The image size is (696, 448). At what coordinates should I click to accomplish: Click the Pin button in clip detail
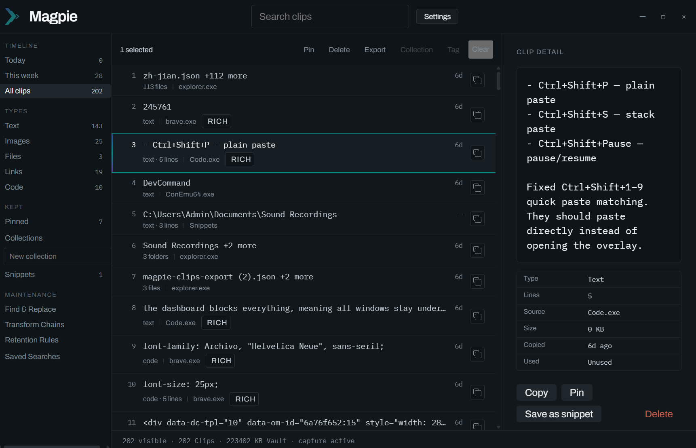point(577,393)
